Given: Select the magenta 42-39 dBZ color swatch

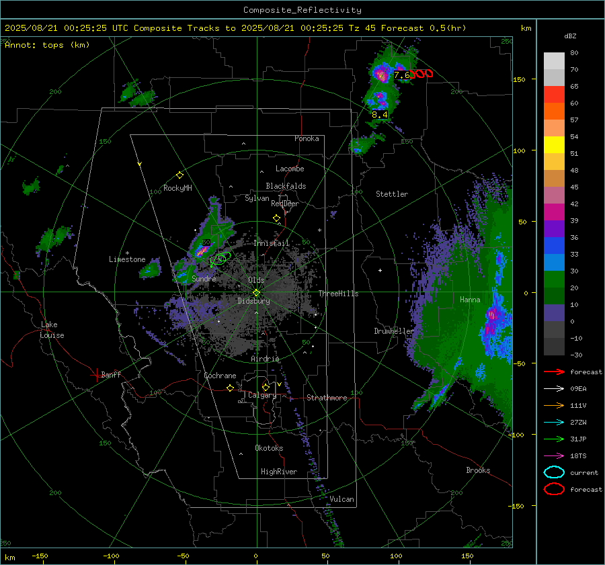Looking at the screenshot, I should (x=554, y=212).
